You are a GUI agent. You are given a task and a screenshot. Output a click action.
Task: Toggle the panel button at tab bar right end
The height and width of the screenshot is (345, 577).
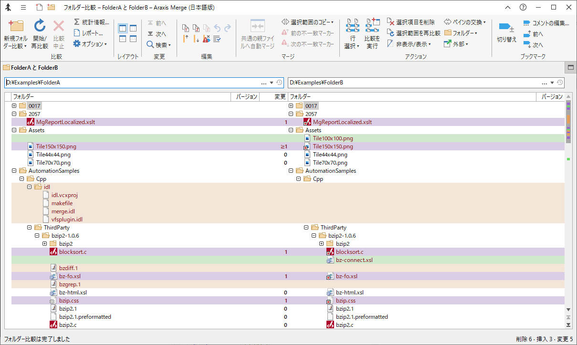point(570,67)
